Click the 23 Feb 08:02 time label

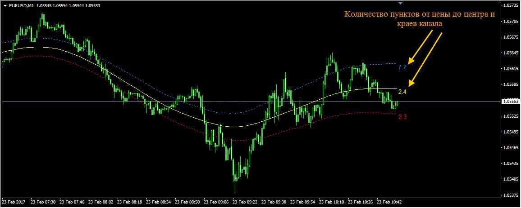coord(101,202)
